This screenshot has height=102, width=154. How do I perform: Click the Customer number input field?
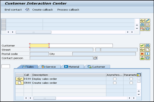pyautogui.click(x=39, y=45)
